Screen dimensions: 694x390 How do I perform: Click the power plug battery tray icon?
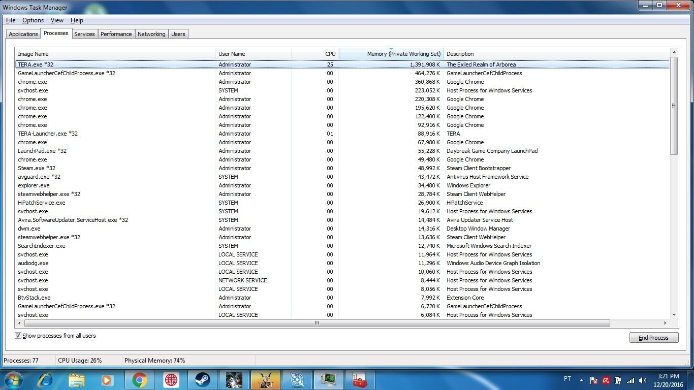coord(618,380)
